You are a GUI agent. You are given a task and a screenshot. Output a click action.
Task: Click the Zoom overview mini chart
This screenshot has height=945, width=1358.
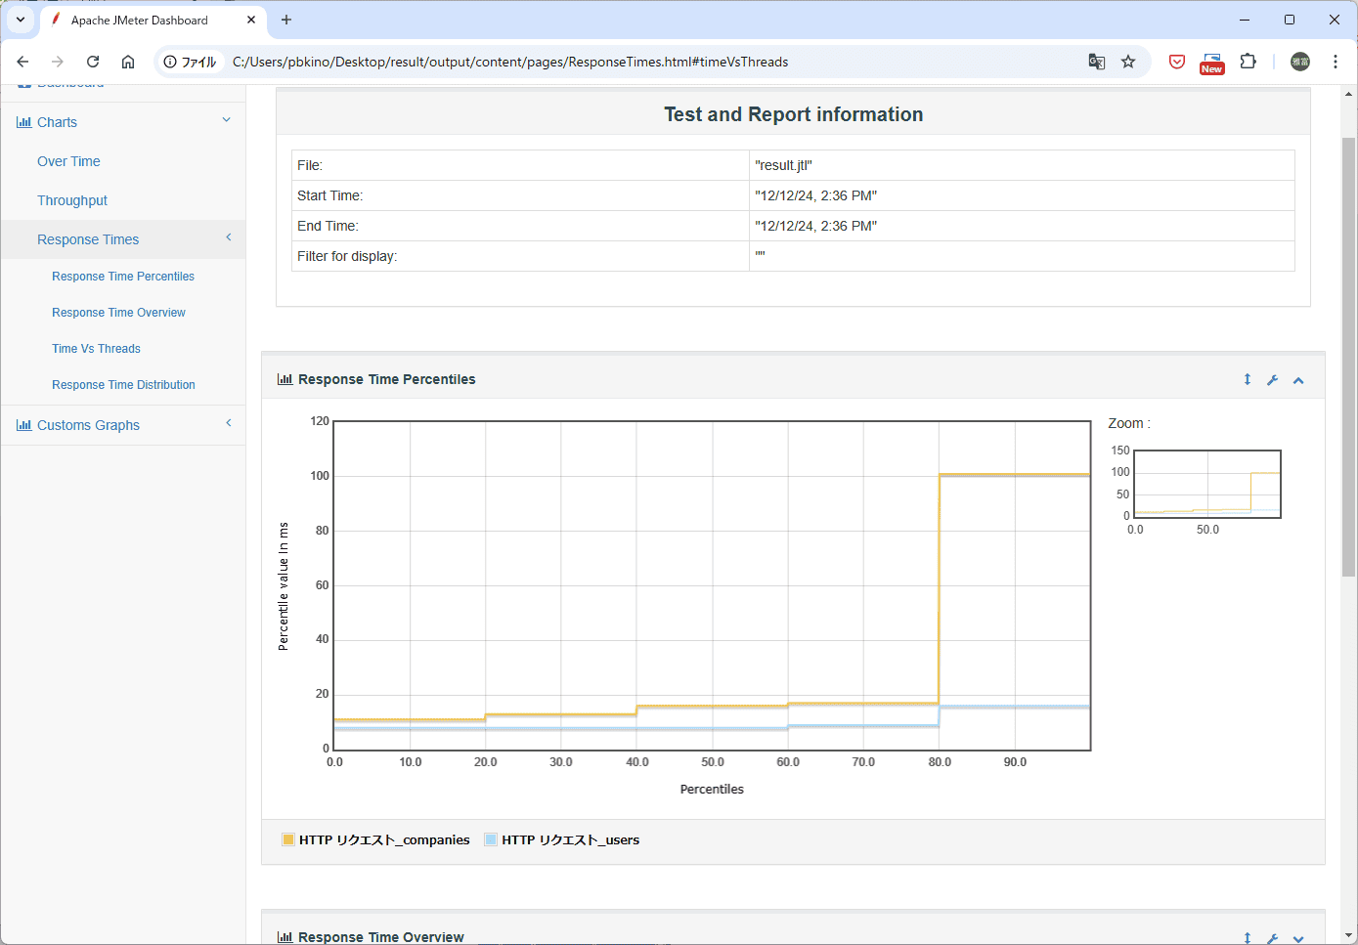pos(1206,484)
